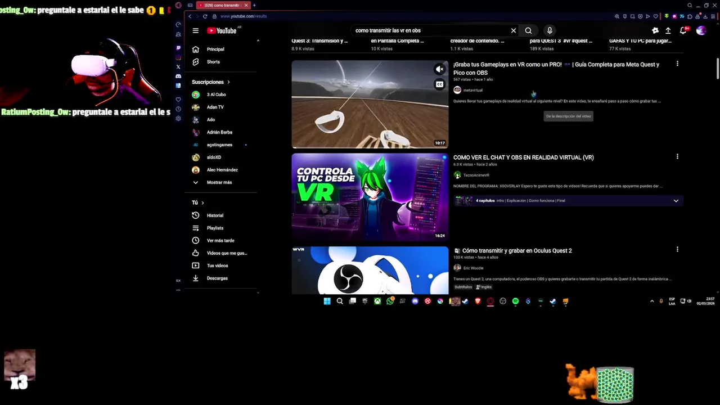
Task: Open the Tú section chevron
Action: (202, 202)
